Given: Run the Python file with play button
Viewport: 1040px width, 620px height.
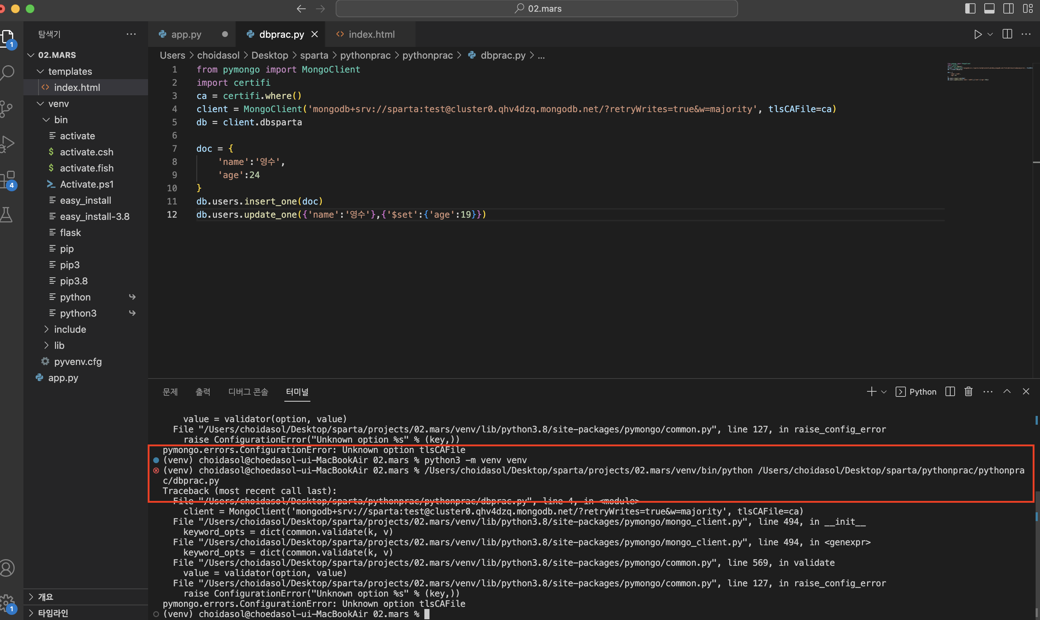Looking at the screenshot, I should coord(978,34).
